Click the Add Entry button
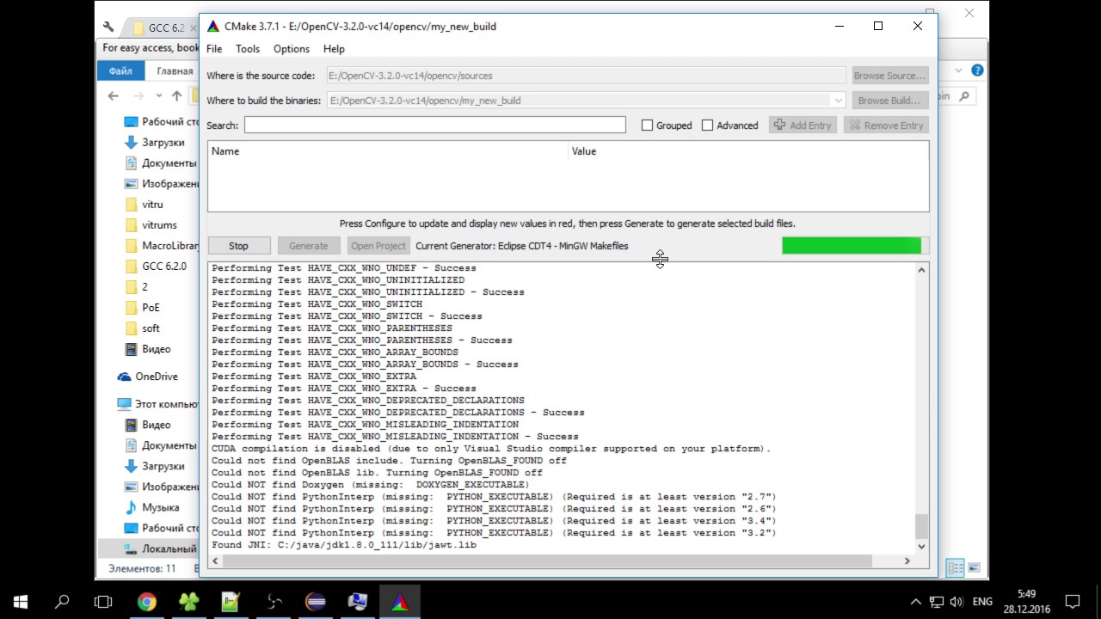 (803, 126)
